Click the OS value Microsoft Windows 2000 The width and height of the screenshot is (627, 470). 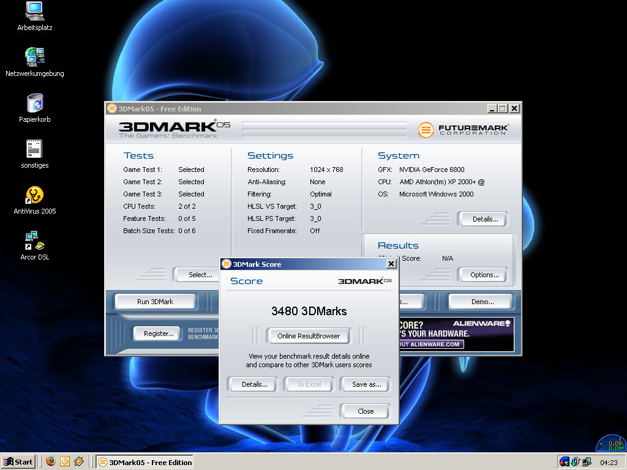[x=436, y=194]
